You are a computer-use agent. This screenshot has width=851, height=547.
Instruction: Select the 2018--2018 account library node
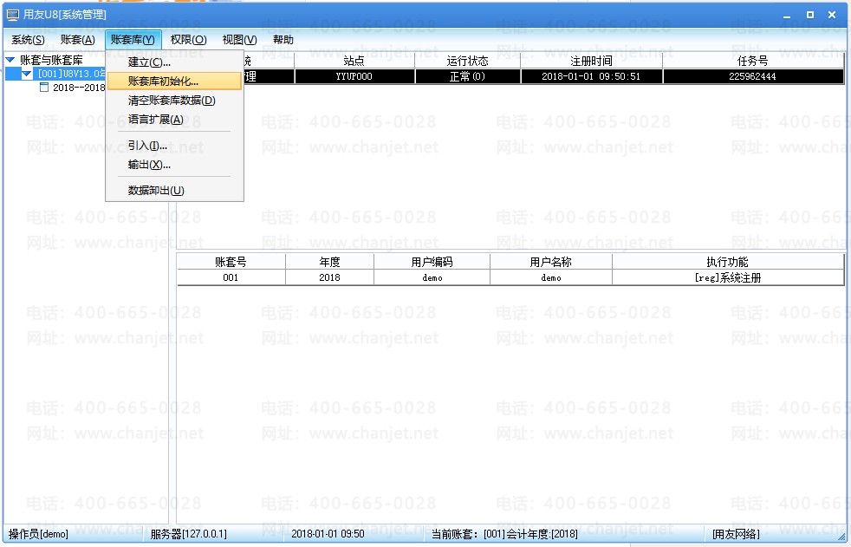pyautogui.click(x=79, y=88)
